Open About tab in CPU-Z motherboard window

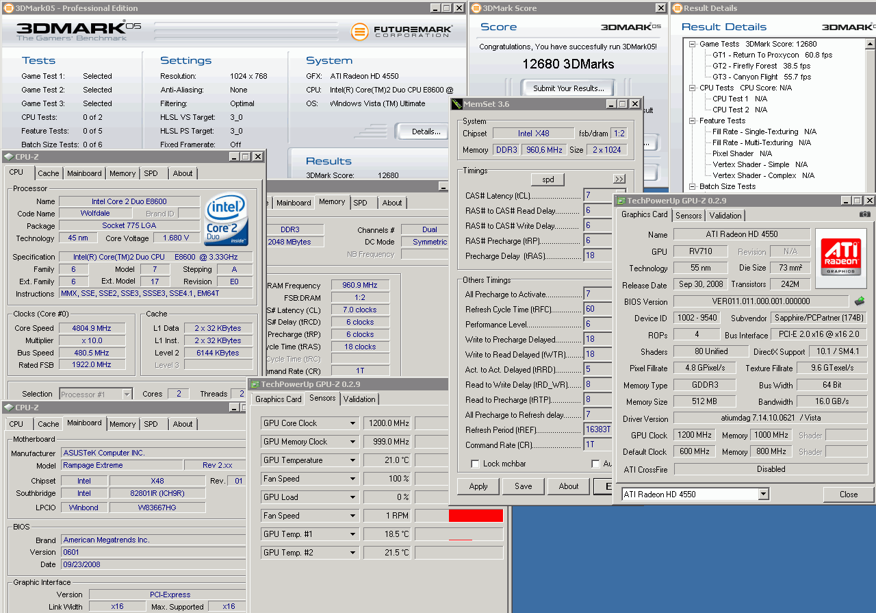click(183, 424)
